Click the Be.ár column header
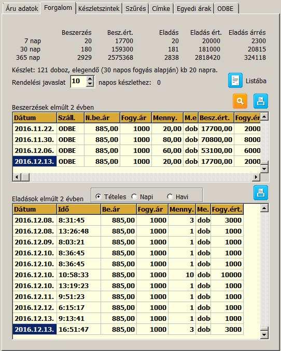Screen dimensions: 281x351 119,210
